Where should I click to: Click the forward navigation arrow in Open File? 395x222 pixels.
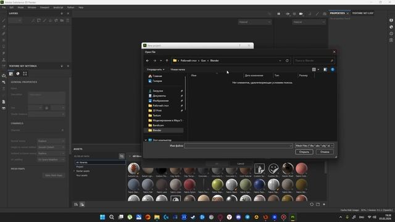(x=155, y=60)
